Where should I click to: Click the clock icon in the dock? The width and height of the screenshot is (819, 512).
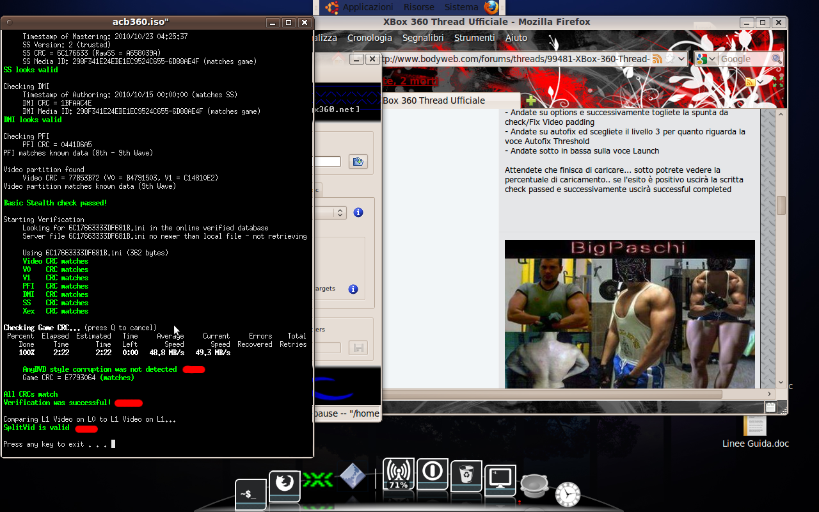[x=568, y=495]
